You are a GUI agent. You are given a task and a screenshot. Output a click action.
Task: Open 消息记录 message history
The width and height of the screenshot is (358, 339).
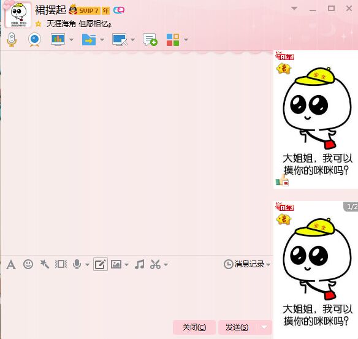coord(244,264)
